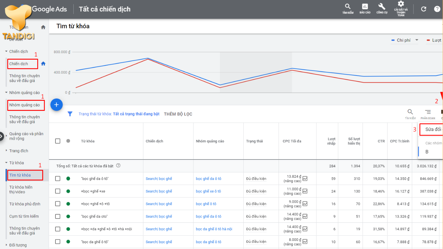Open the PHÂN ĐOẠN segment icon

(x=428, y=114)
